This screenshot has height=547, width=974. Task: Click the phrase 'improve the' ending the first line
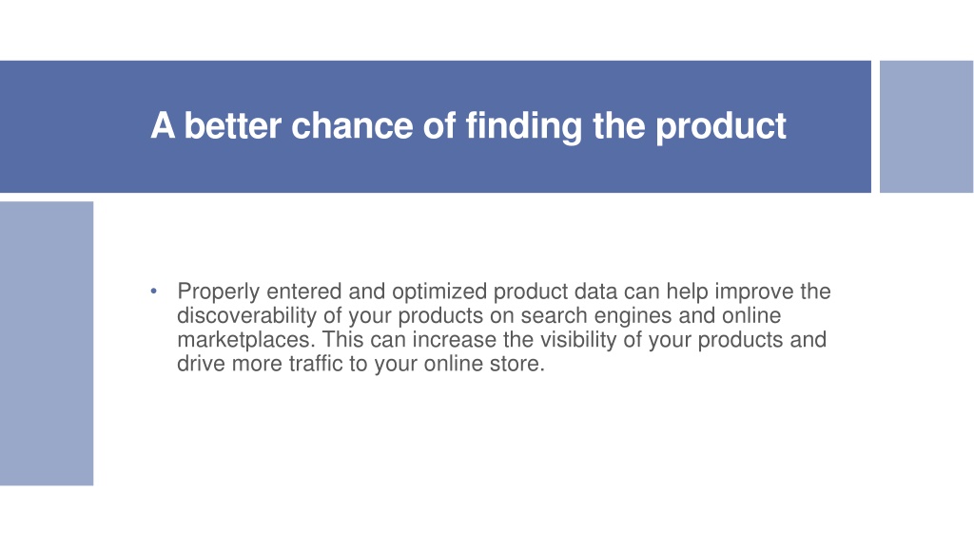pyautogui.click(x=772, y=292)
